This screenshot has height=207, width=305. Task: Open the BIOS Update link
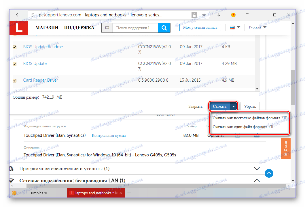[35, 64]
